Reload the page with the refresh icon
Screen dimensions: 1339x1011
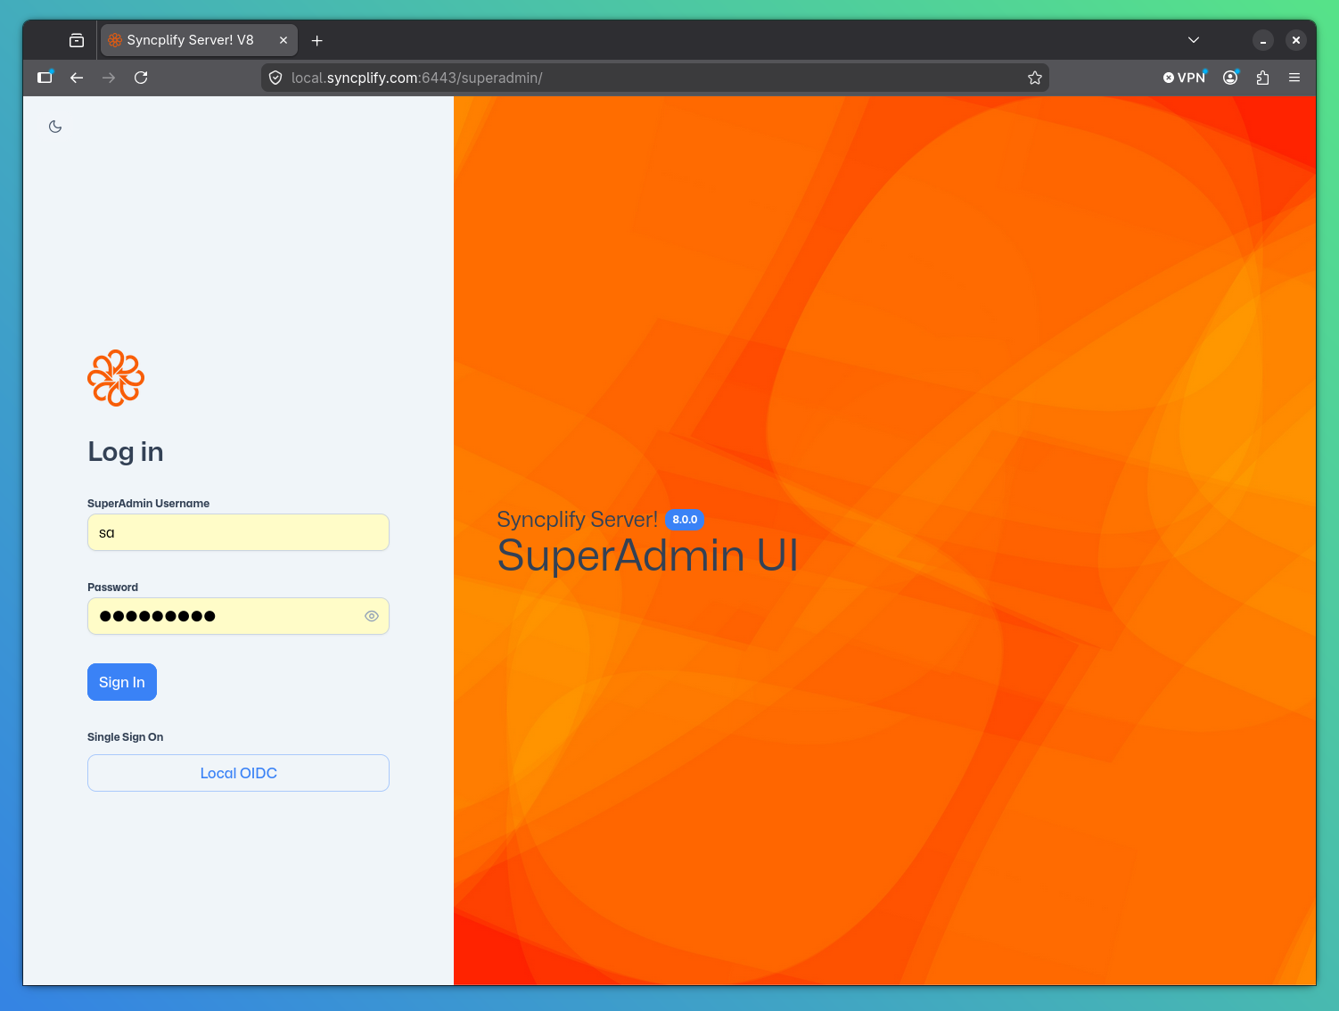coord(141,78)
